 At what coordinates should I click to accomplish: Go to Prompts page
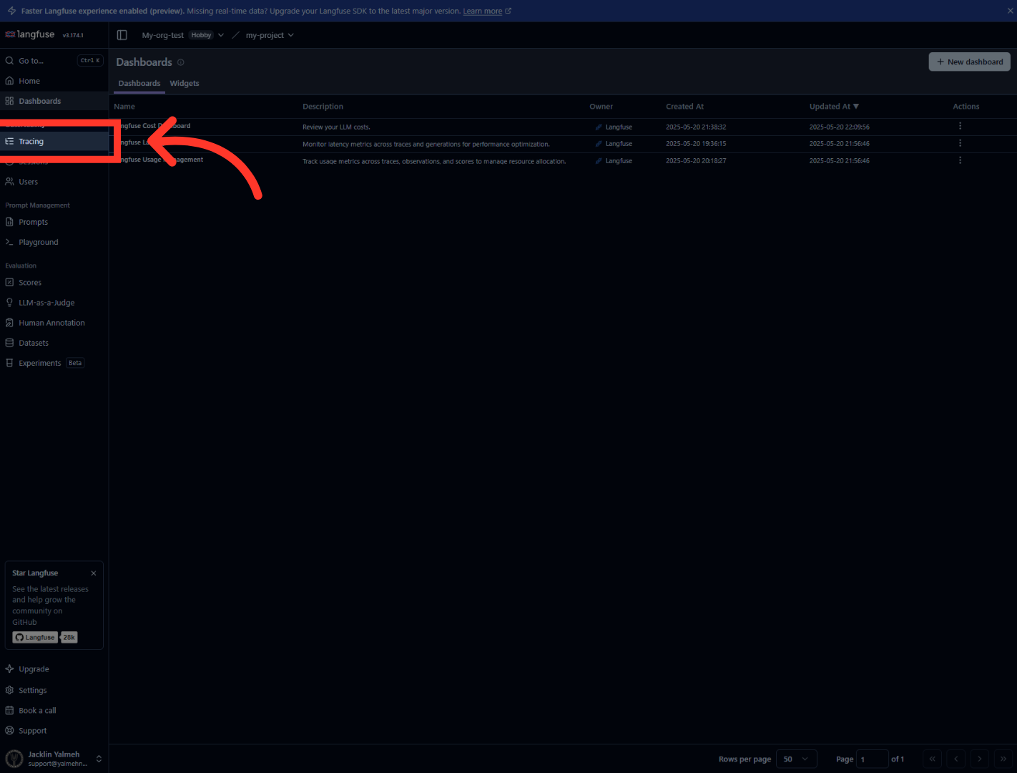point(54,222)
